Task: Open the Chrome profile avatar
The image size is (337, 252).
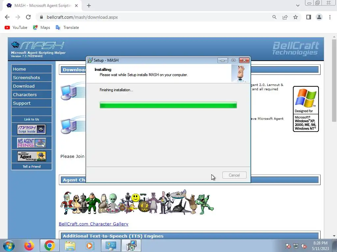Action: pos(319,17)
